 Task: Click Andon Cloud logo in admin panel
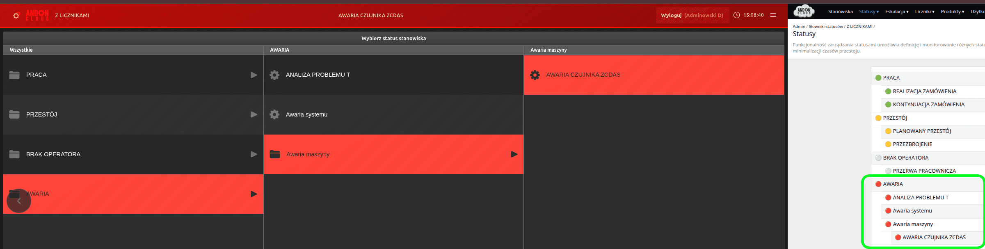[804, 11]
